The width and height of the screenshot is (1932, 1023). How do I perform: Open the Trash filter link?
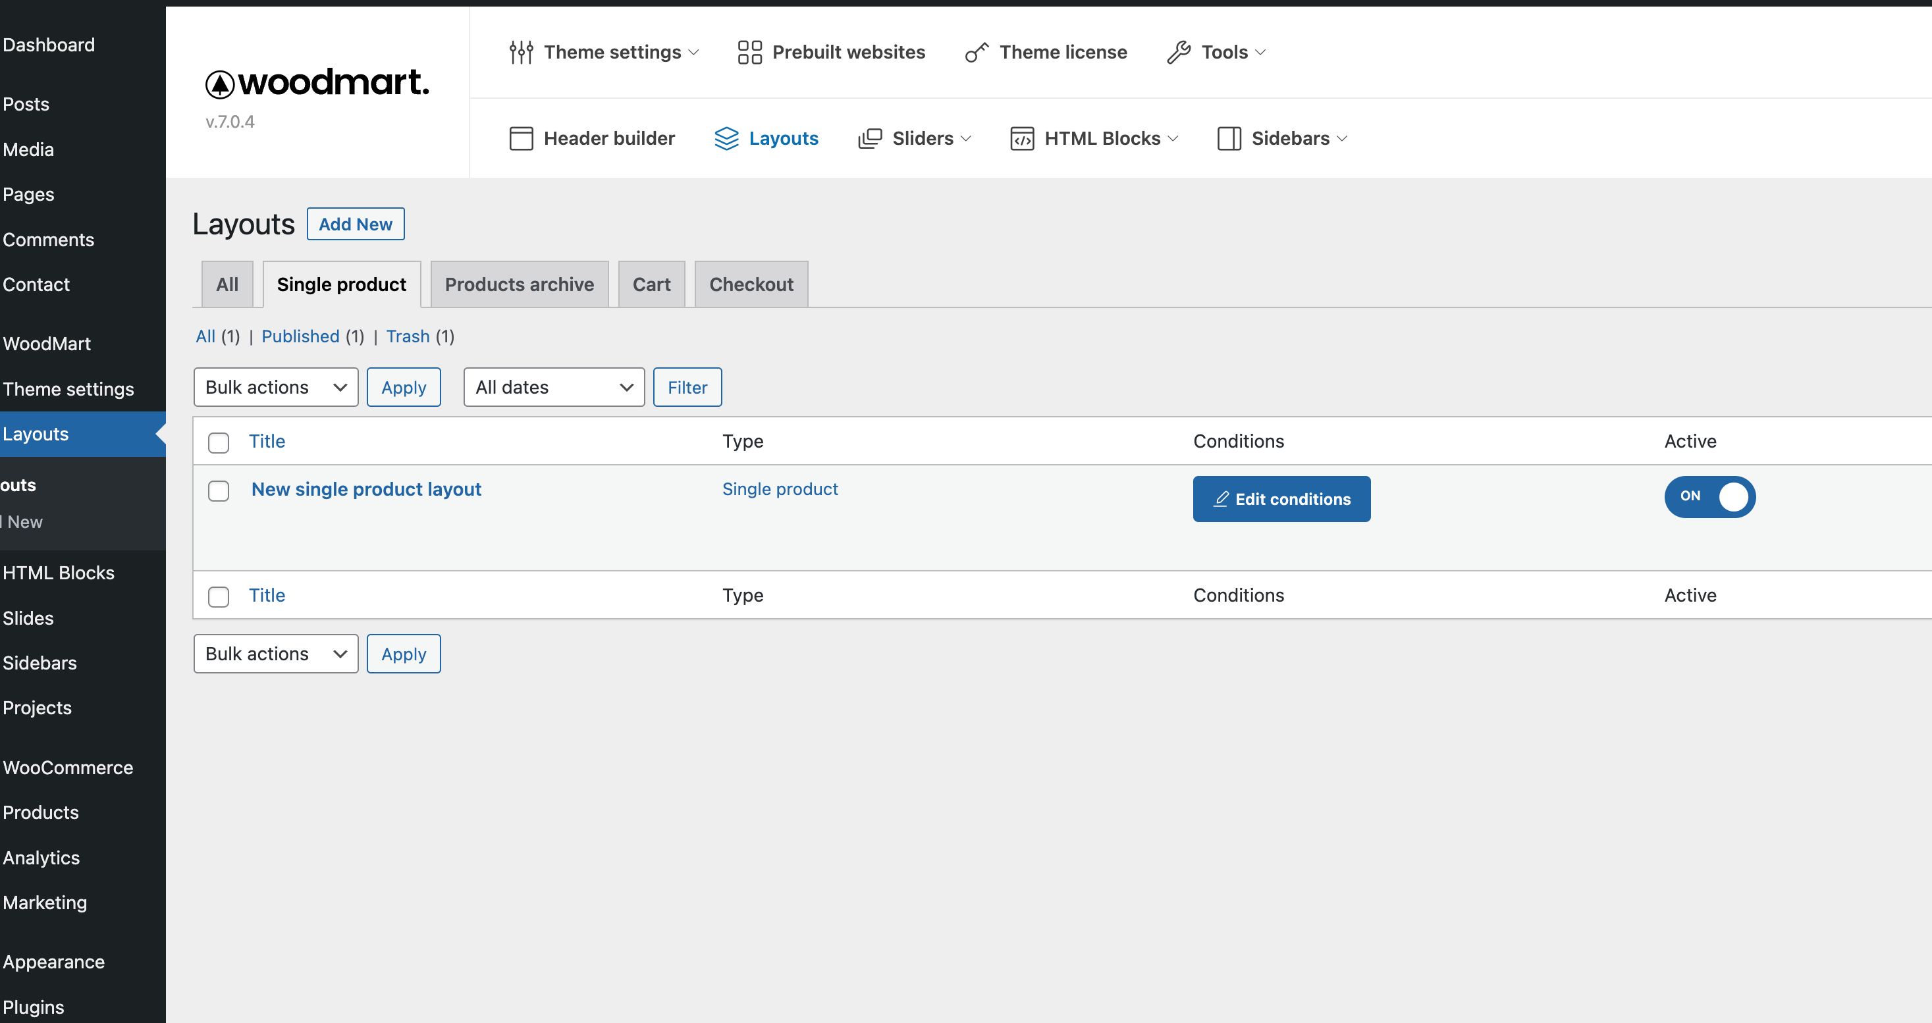point(407,336)
